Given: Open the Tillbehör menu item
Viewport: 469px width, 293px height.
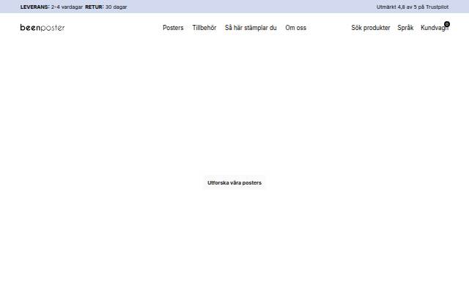Looking at the screenshot, I should (204, 28).
